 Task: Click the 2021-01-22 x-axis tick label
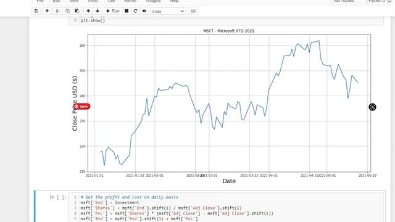[x=135, y=175]
